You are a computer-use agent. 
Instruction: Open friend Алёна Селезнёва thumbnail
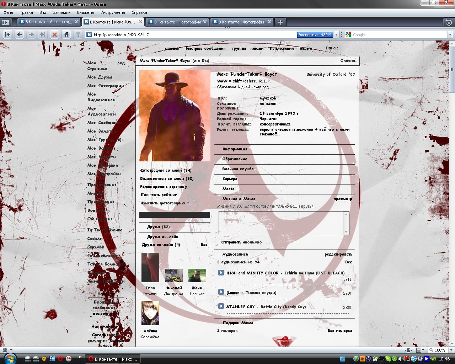pos(150,313)
